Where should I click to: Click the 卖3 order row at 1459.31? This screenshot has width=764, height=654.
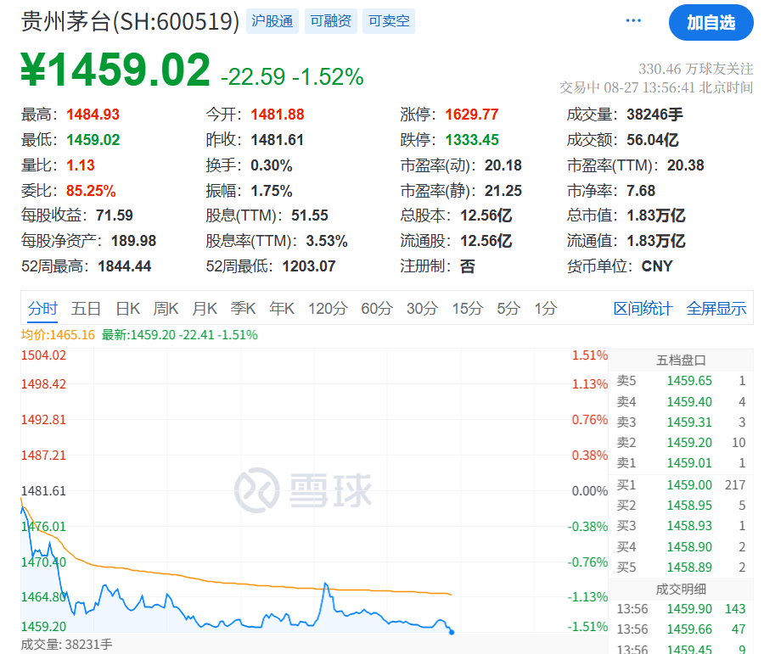pyautogui.click(x=681, y=422)
